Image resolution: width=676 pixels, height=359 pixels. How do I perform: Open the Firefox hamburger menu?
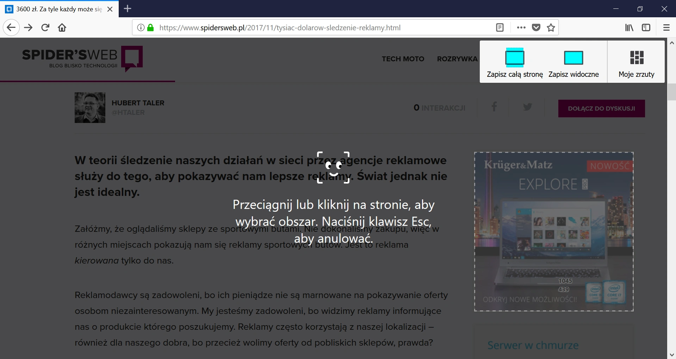pyautogui.click(x=666, y=27)
